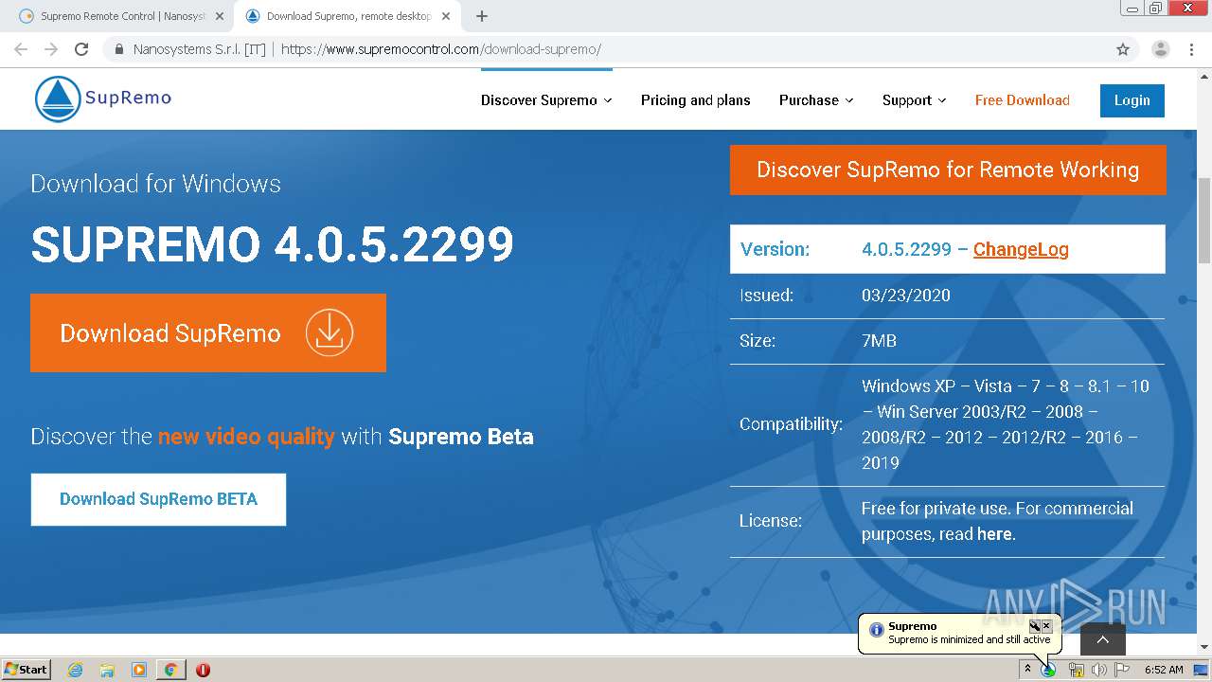This screenshot has height=682, width=1212.
Task: Expand the Purchase dropdown menu
Action: [816, 100]
